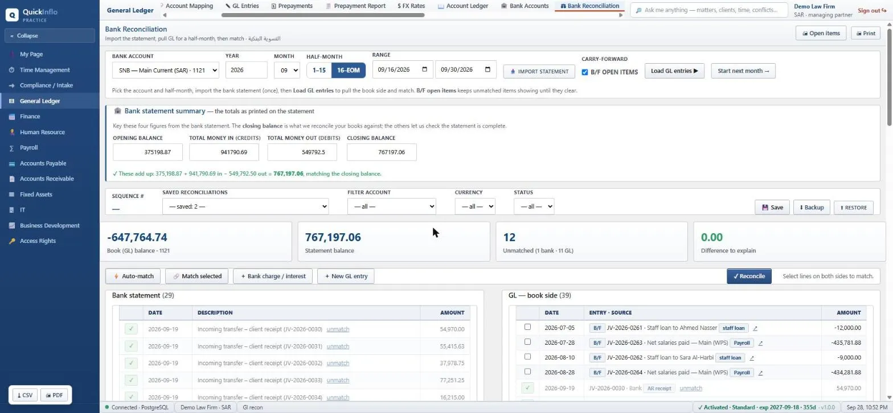Screen dimensions: 893x413
Task: Open calendar picker for end date 09/30/2026
Action: [x=488, y=69]
